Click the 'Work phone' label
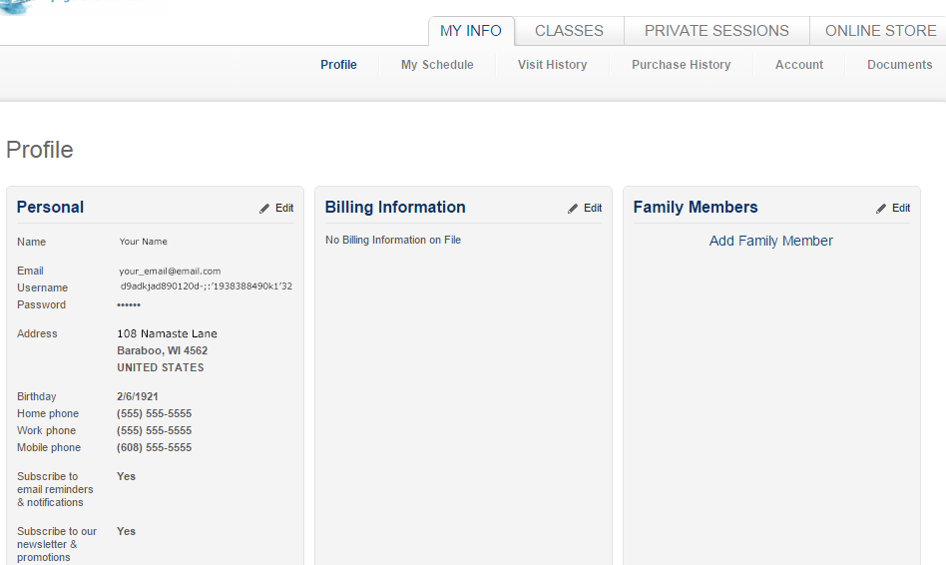946x565 pixels. [x=47, y=430]
